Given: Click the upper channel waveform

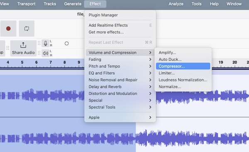Looking at the screenshot, I should [42, 96].
